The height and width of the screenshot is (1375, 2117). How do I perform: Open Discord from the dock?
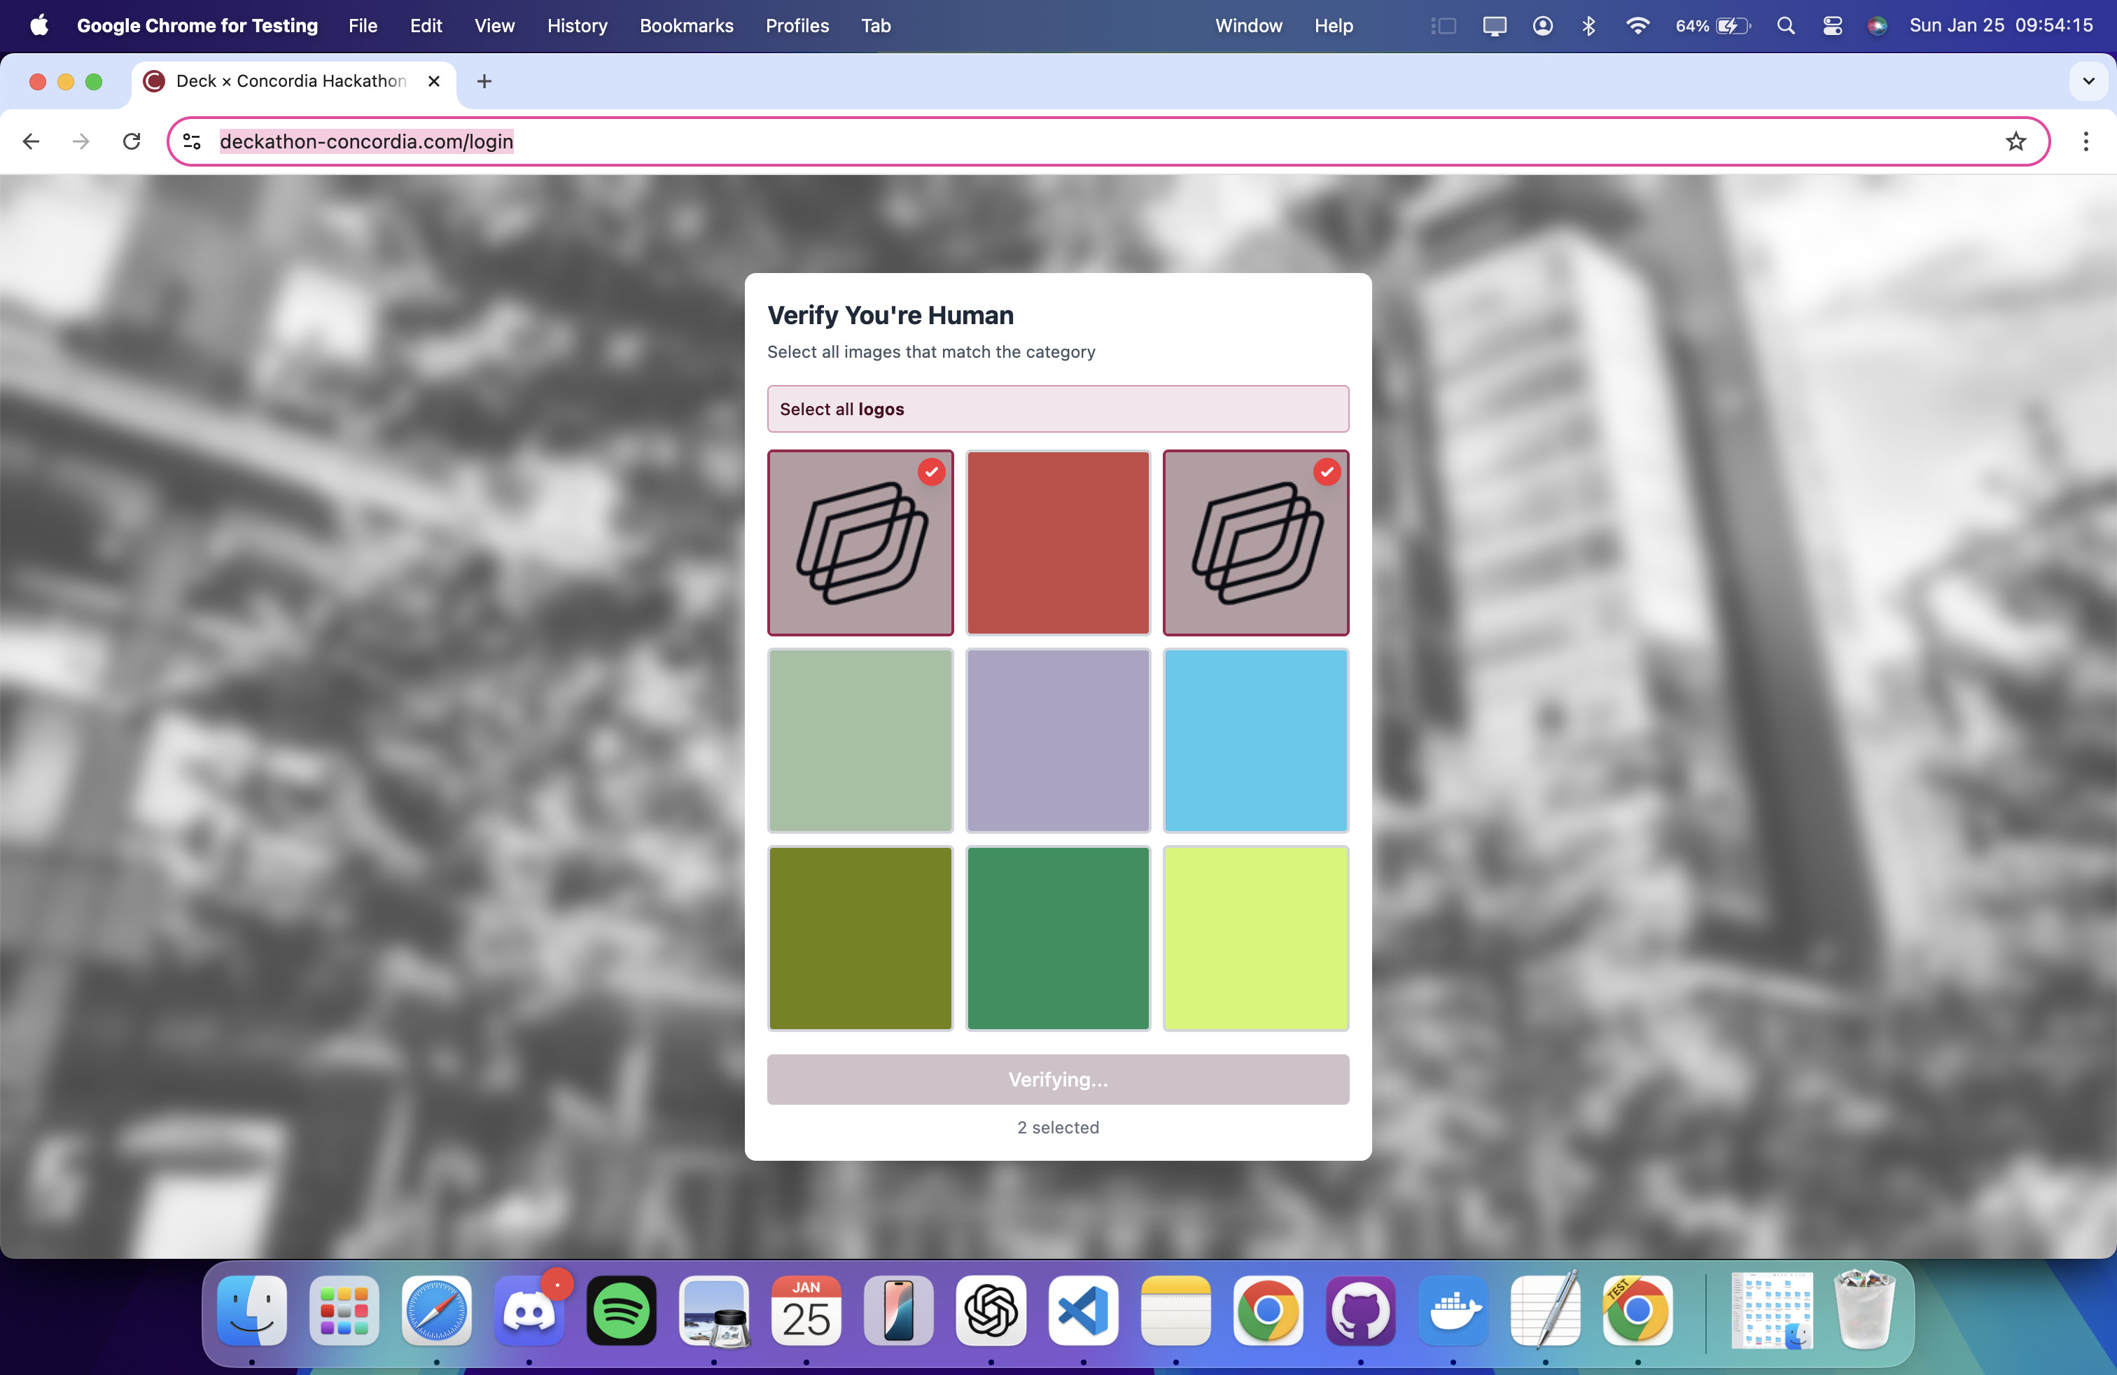pos(529,1311)
